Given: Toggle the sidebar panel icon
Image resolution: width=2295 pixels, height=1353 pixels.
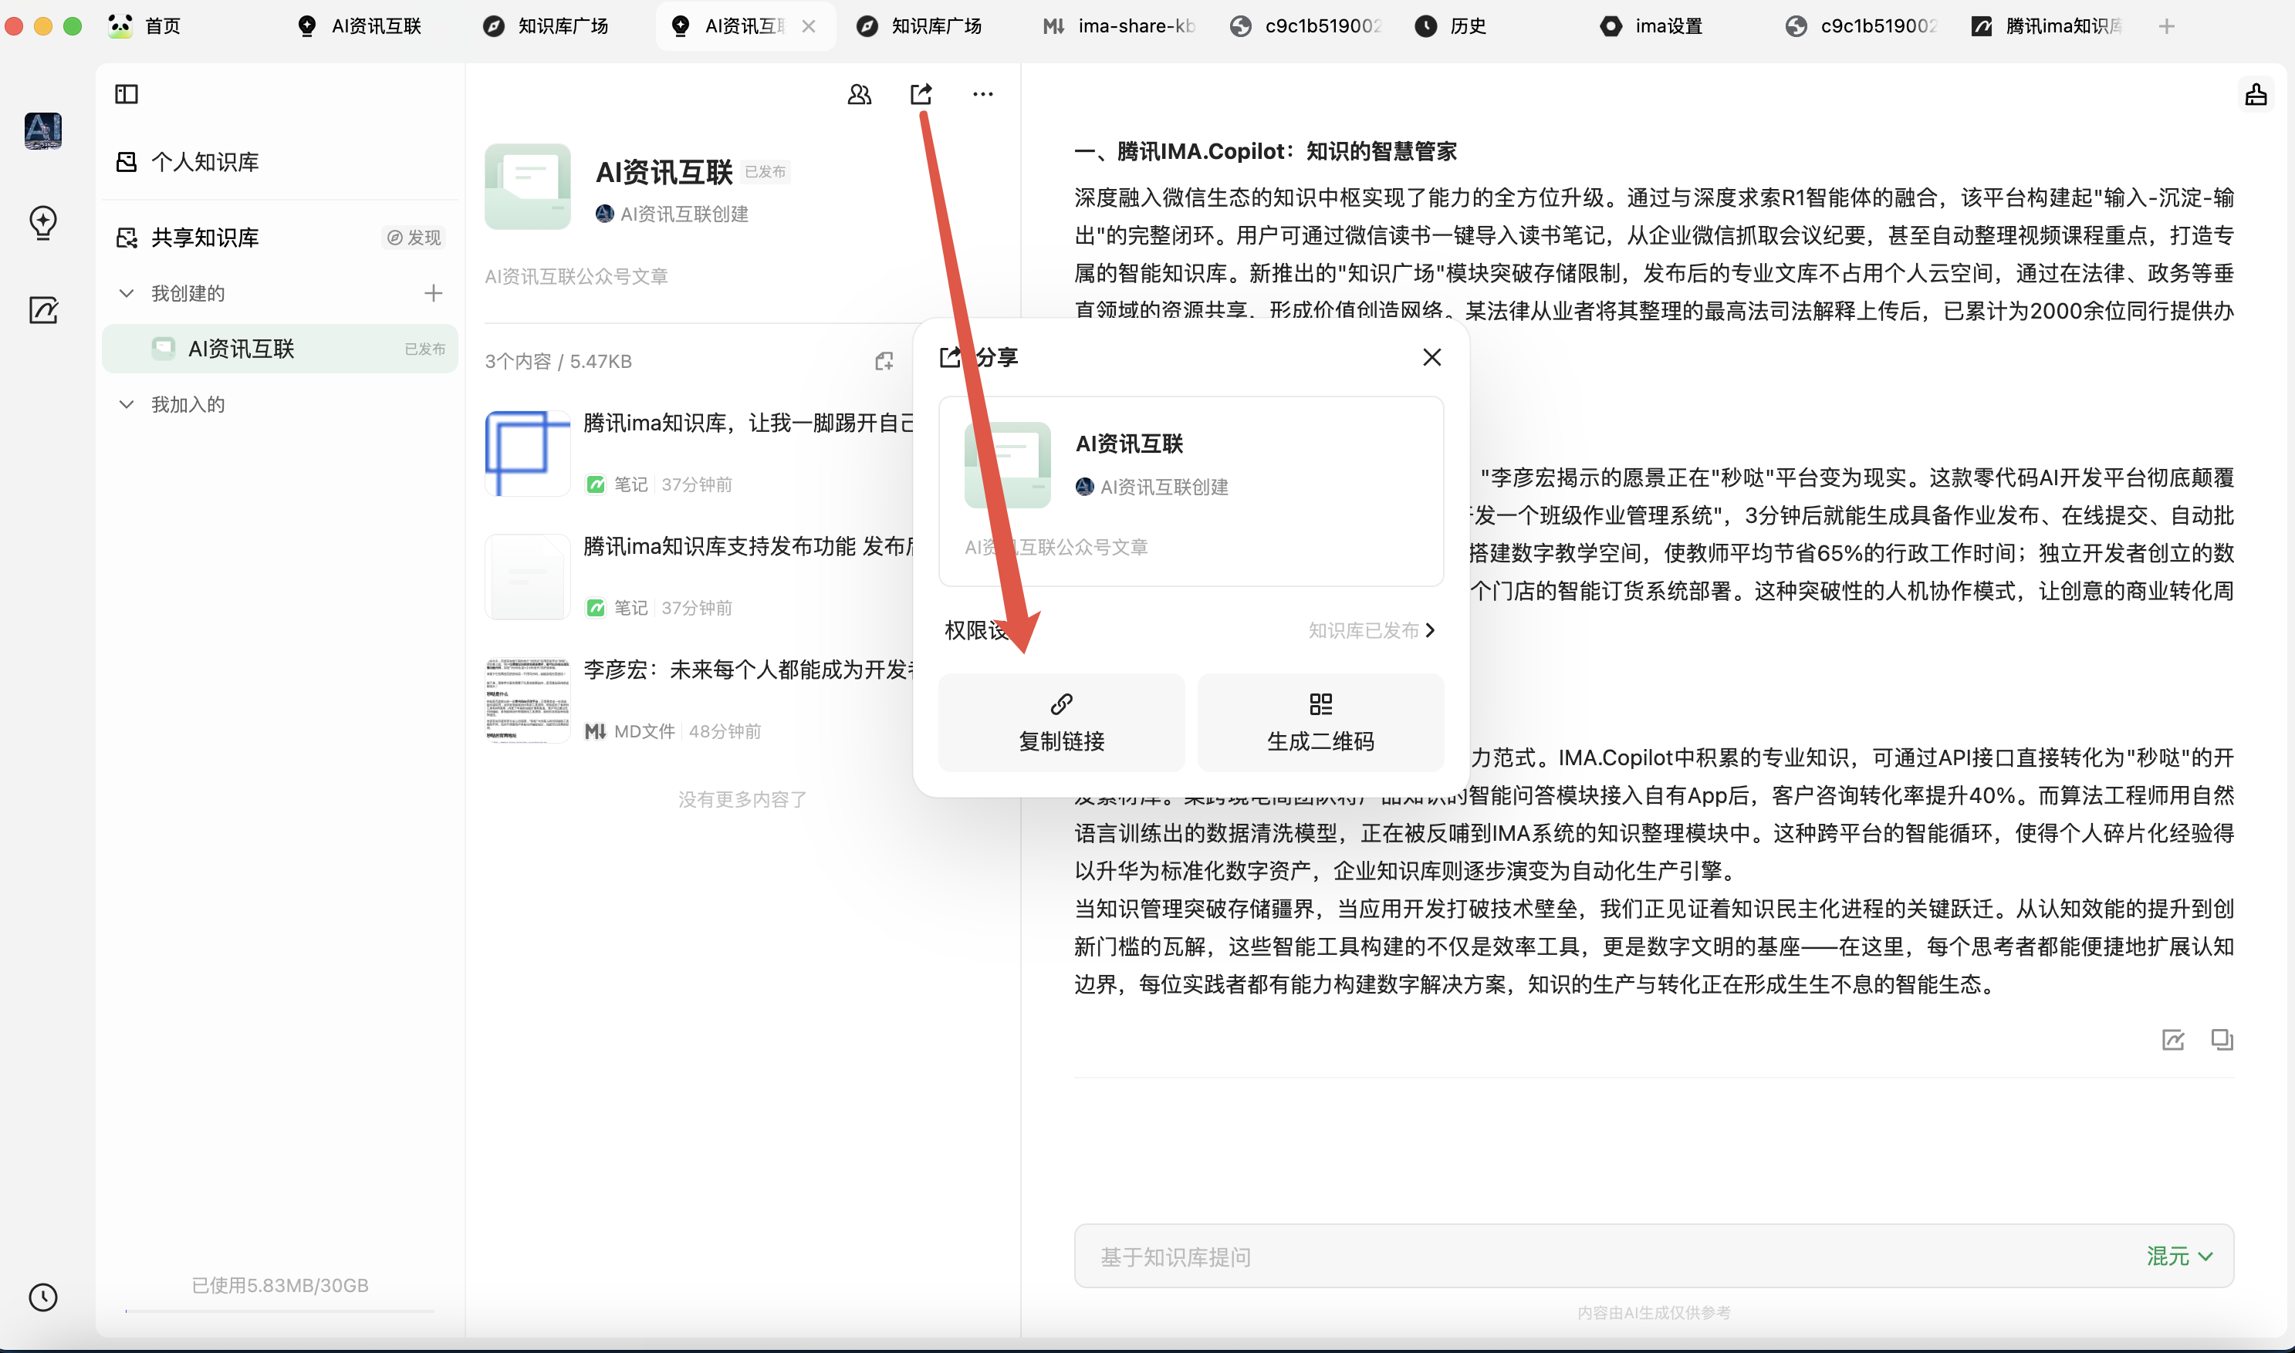Looking at the screenshot, I should pos(126,94).
